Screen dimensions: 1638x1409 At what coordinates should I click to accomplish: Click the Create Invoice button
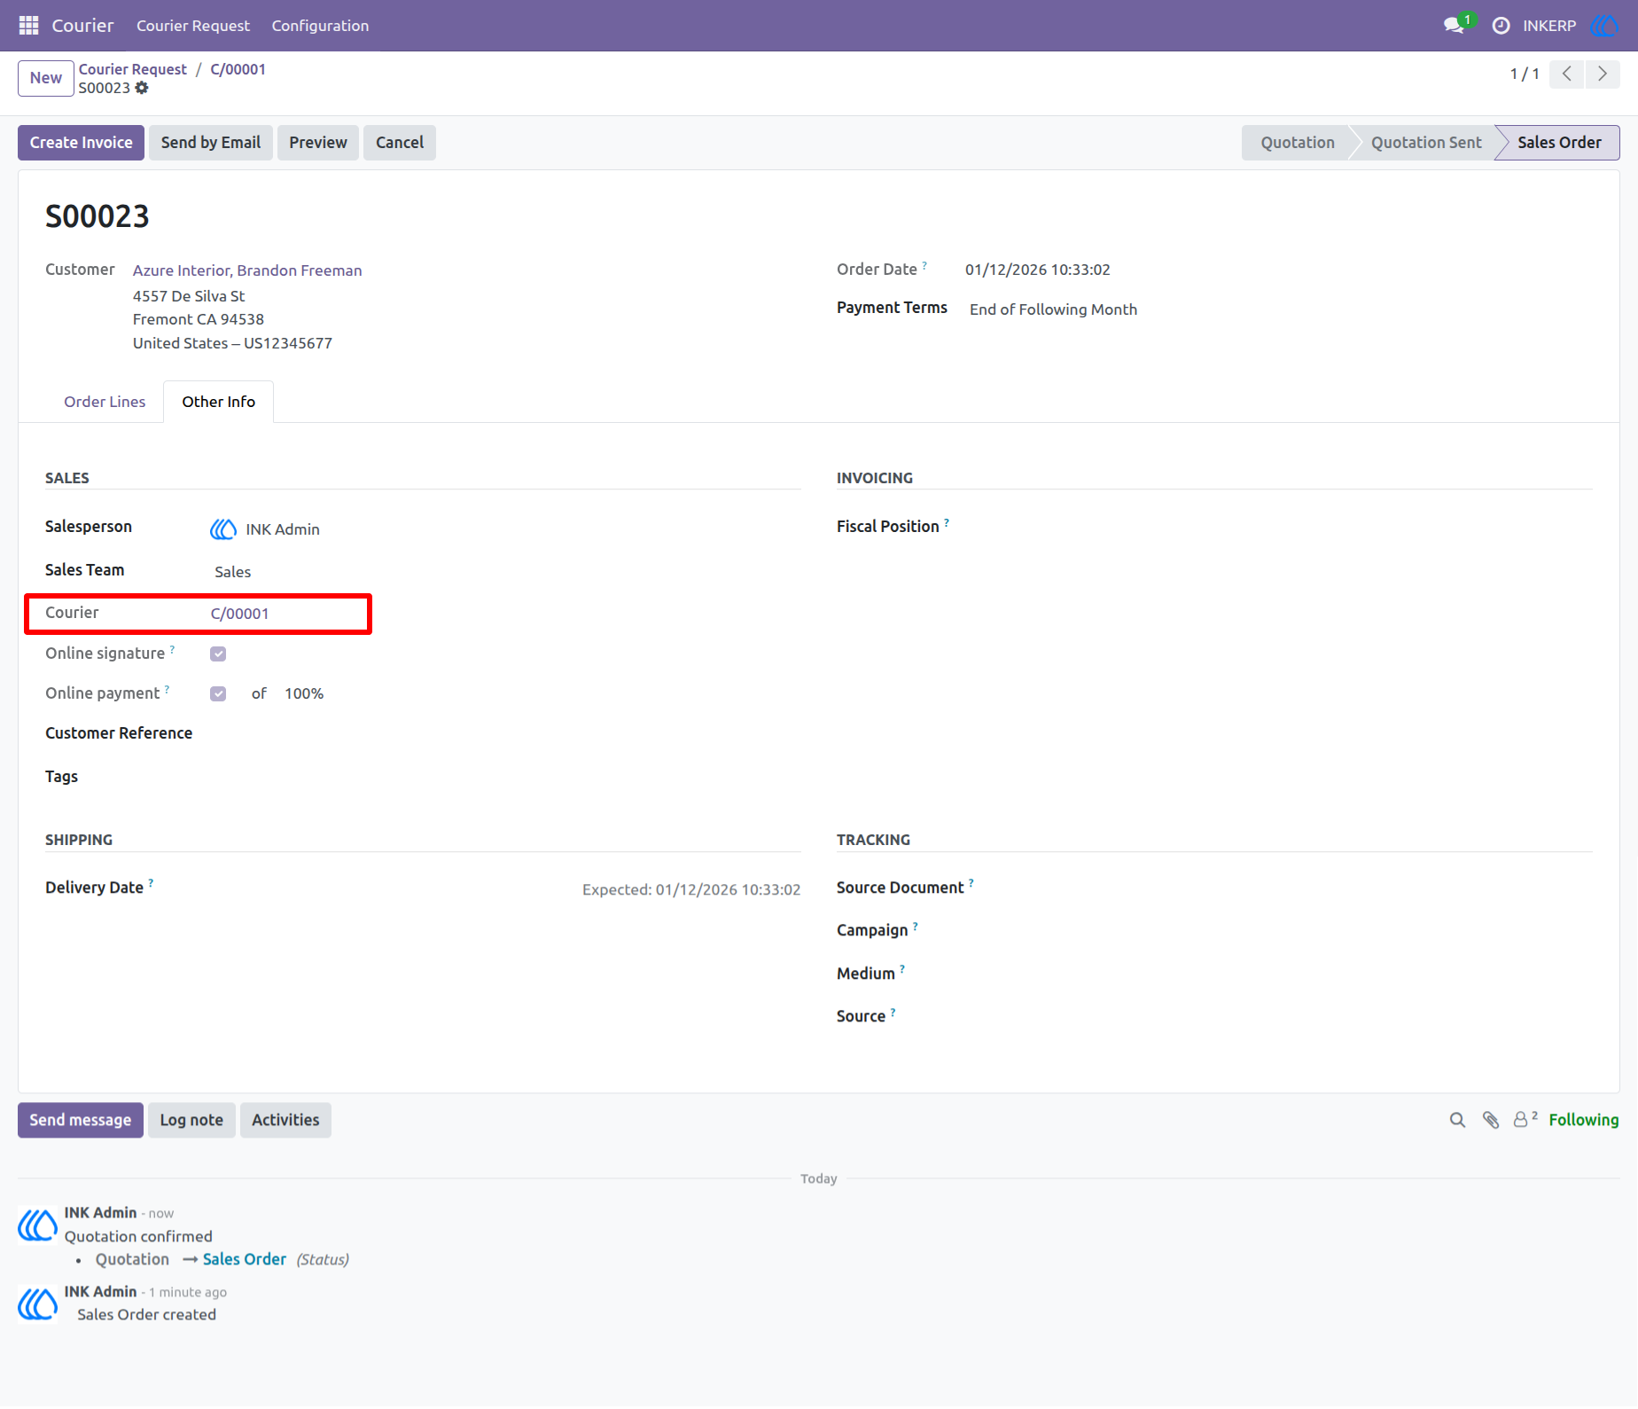pyautogui.click(x=81, y=143)
